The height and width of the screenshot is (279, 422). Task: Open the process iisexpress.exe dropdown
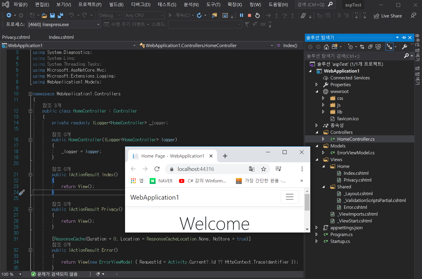pyautogui.click(x=64, y=25)
